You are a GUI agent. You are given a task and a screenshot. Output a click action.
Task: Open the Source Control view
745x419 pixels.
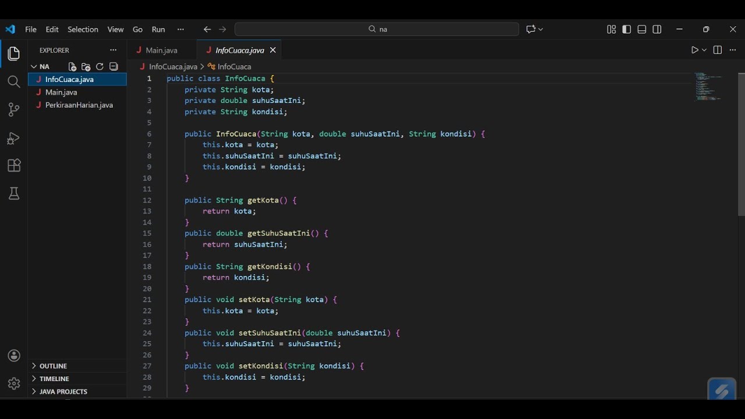tap(14, 109)
